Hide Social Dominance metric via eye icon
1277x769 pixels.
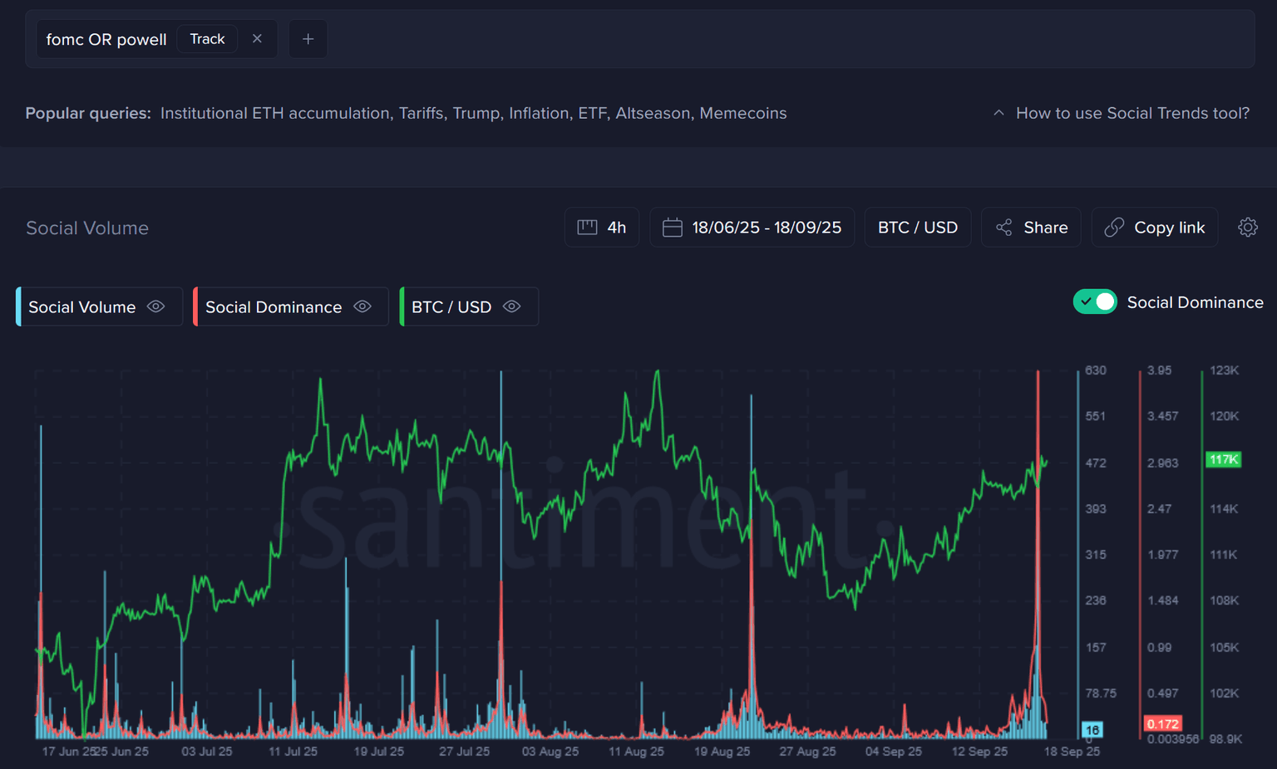pos(362,306)
